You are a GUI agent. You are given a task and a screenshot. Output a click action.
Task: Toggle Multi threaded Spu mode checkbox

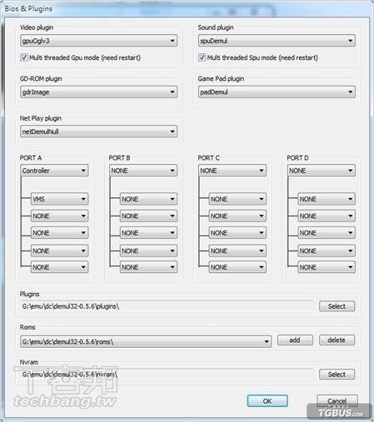pos(202,57)
